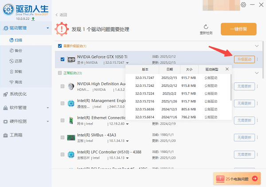Click the NVIDIA GeForce GTX 1050 Ti card icon
266x187 pixels.
click(x=70, y=59)
